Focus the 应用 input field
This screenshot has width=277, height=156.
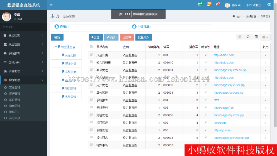99,27
